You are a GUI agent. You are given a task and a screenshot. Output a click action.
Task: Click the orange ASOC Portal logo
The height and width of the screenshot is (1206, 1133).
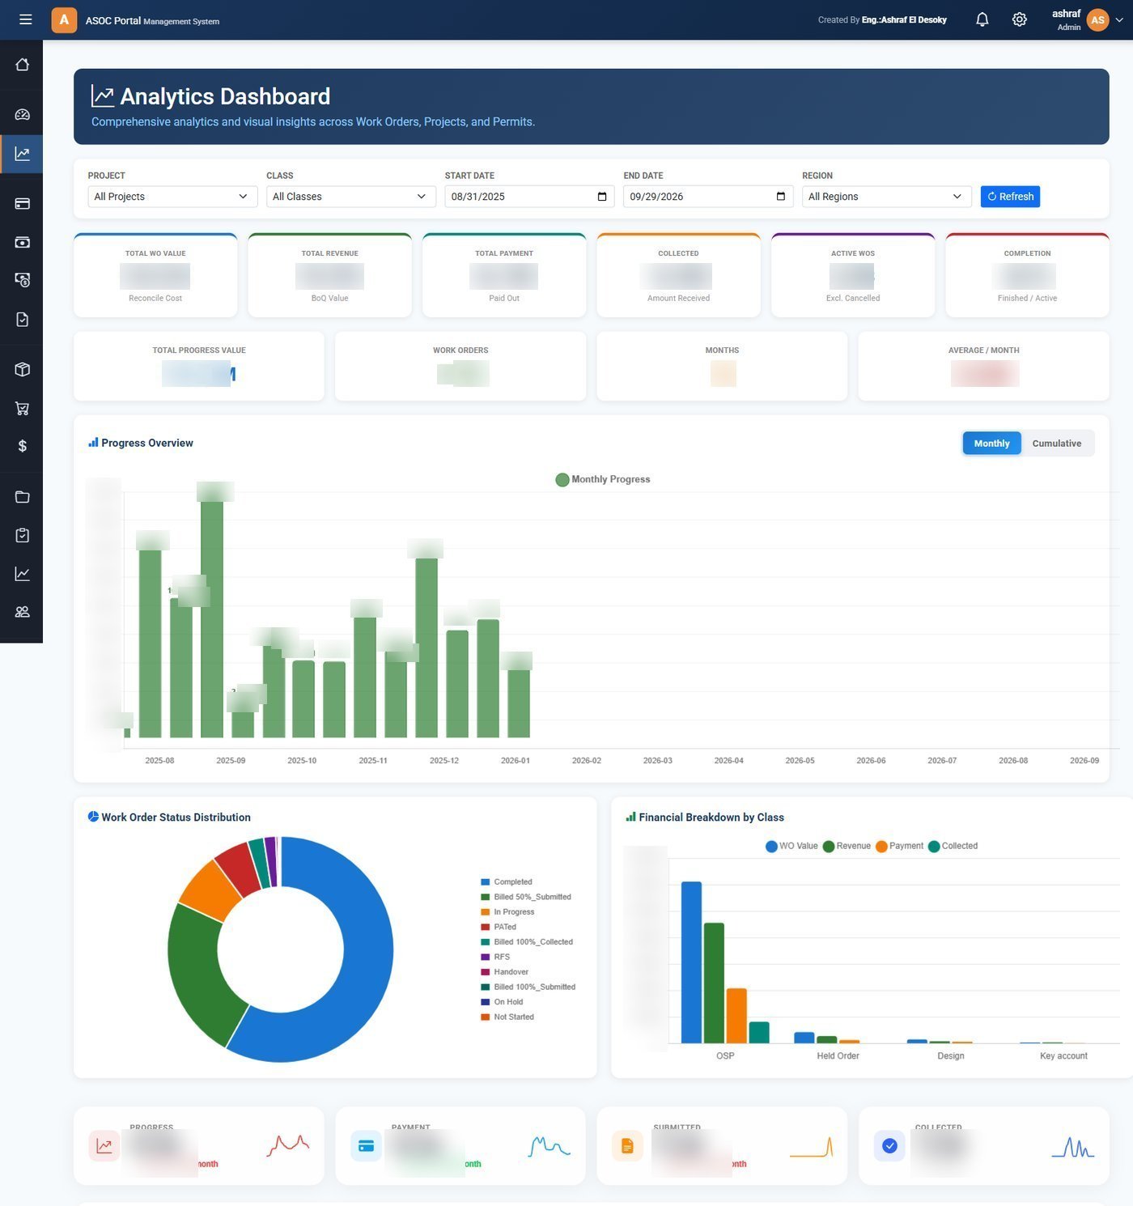coord(64,19)
